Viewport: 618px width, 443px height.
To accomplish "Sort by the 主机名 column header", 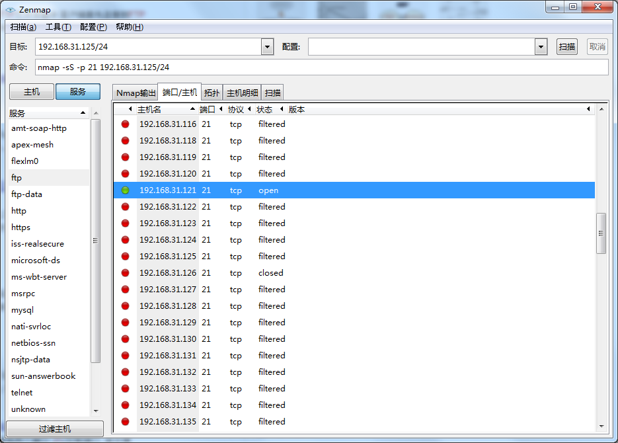I will tap(167, 109).
